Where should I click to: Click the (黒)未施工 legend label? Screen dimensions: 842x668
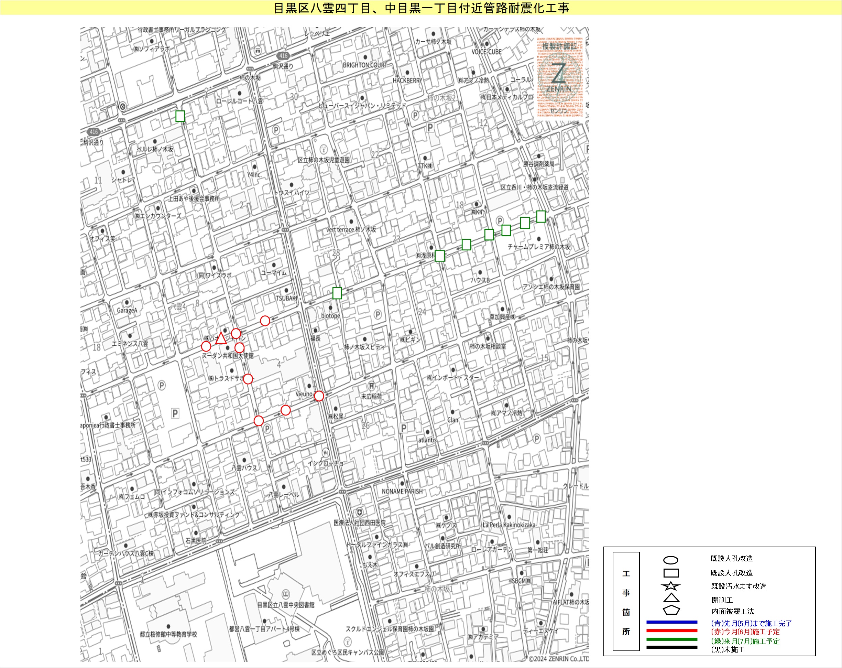[x=728, y=650]
